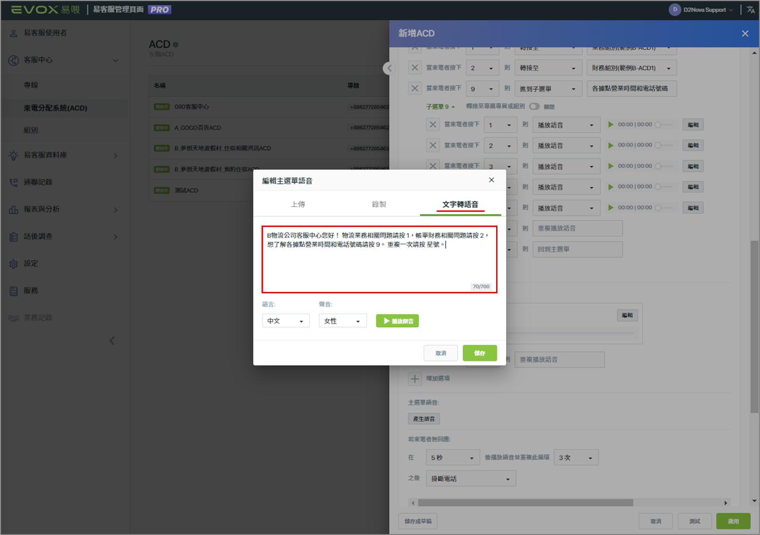This screenshot has height=535, width=760.
Task: Open the D2Nova Support user menu
Action: [x=701, y=9]
